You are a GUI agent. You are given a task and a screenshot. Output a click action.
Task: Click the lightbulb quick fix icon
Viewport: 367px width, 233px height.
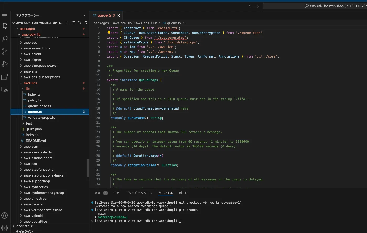[109, 33]
